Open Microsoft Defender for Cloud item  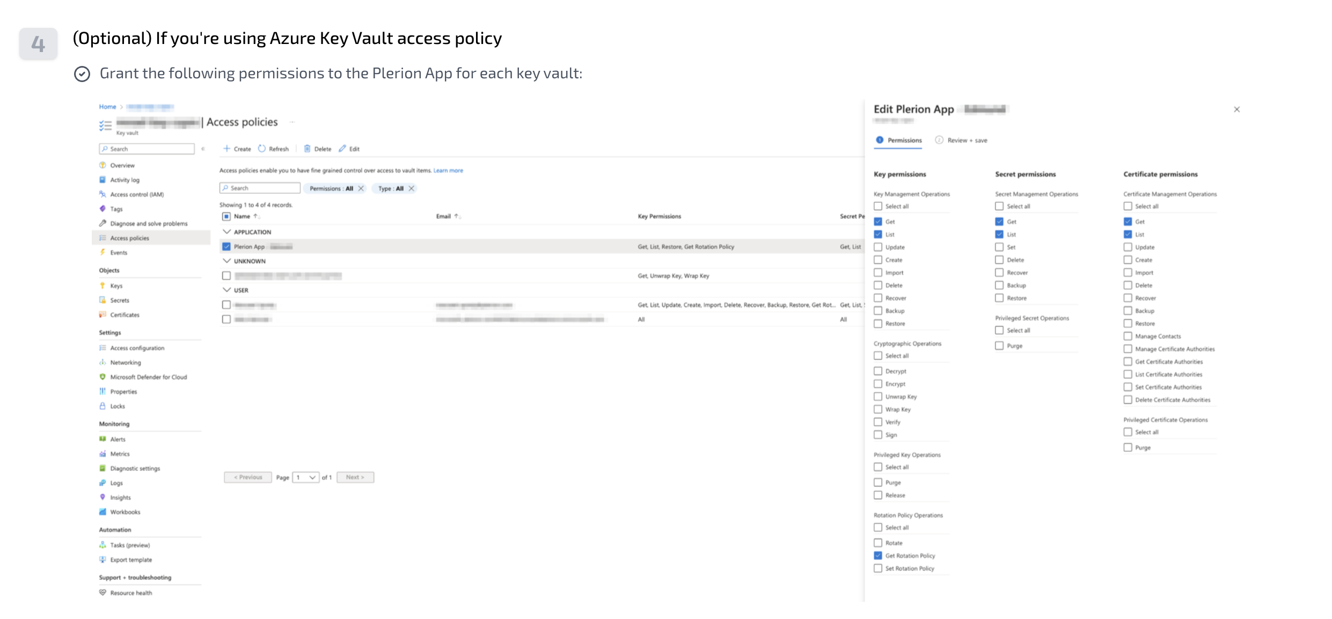[148, 377]
